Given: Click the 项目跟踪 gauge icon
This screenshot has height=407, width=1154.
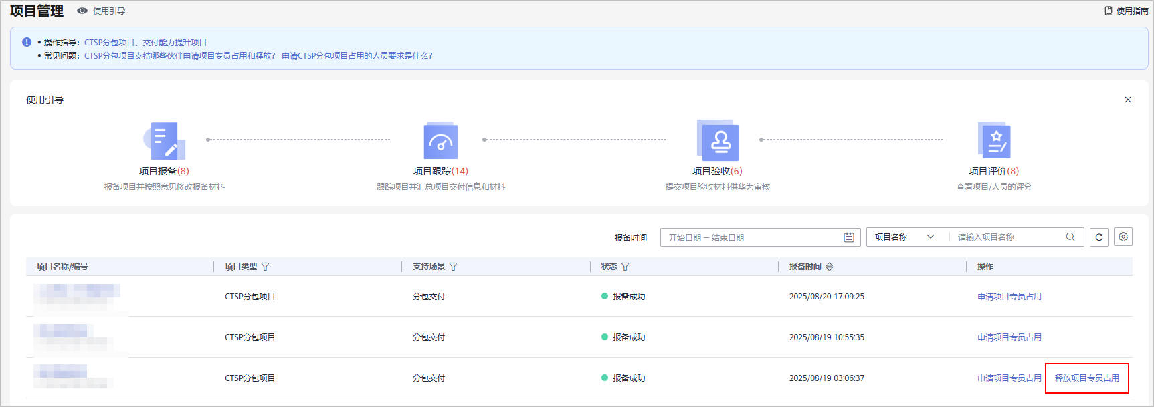Looking at the screenshot, I should 441,141.
